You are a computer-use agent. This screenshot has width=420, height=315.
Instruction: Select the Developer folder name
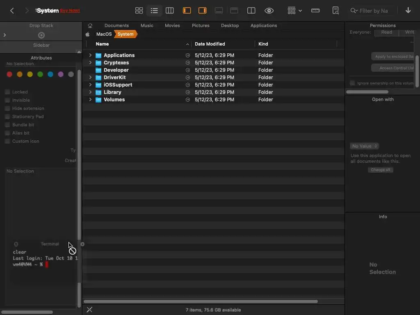pyautogui.click(x=116, y=70)
